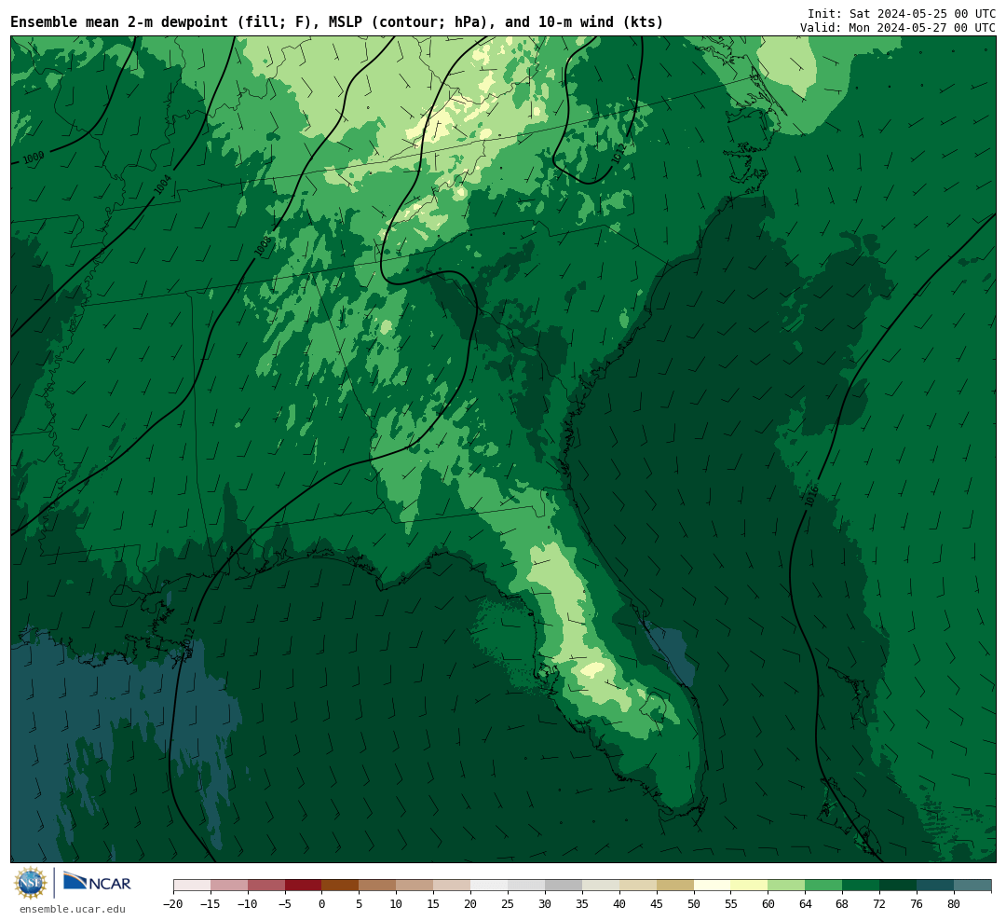
Task: Open the ensemble.ucar.edu link text
Action: (73, 909)
